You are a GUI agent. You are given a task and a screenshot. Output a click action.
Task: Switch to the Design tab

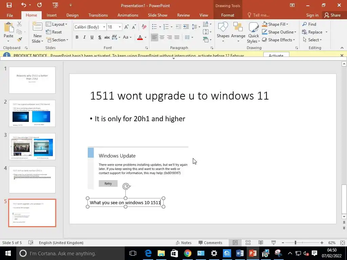[73, 15]
